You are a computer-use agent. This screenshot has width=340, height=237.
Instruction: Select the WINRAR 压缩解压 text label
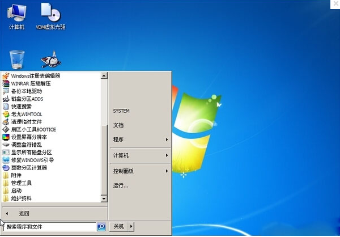tap(31, 83)
